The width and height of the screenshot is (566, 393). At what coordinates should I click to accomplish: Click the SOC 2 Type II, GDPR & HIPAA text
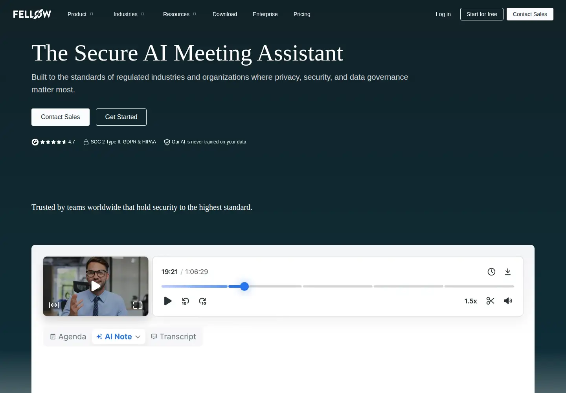pos(123,142)
